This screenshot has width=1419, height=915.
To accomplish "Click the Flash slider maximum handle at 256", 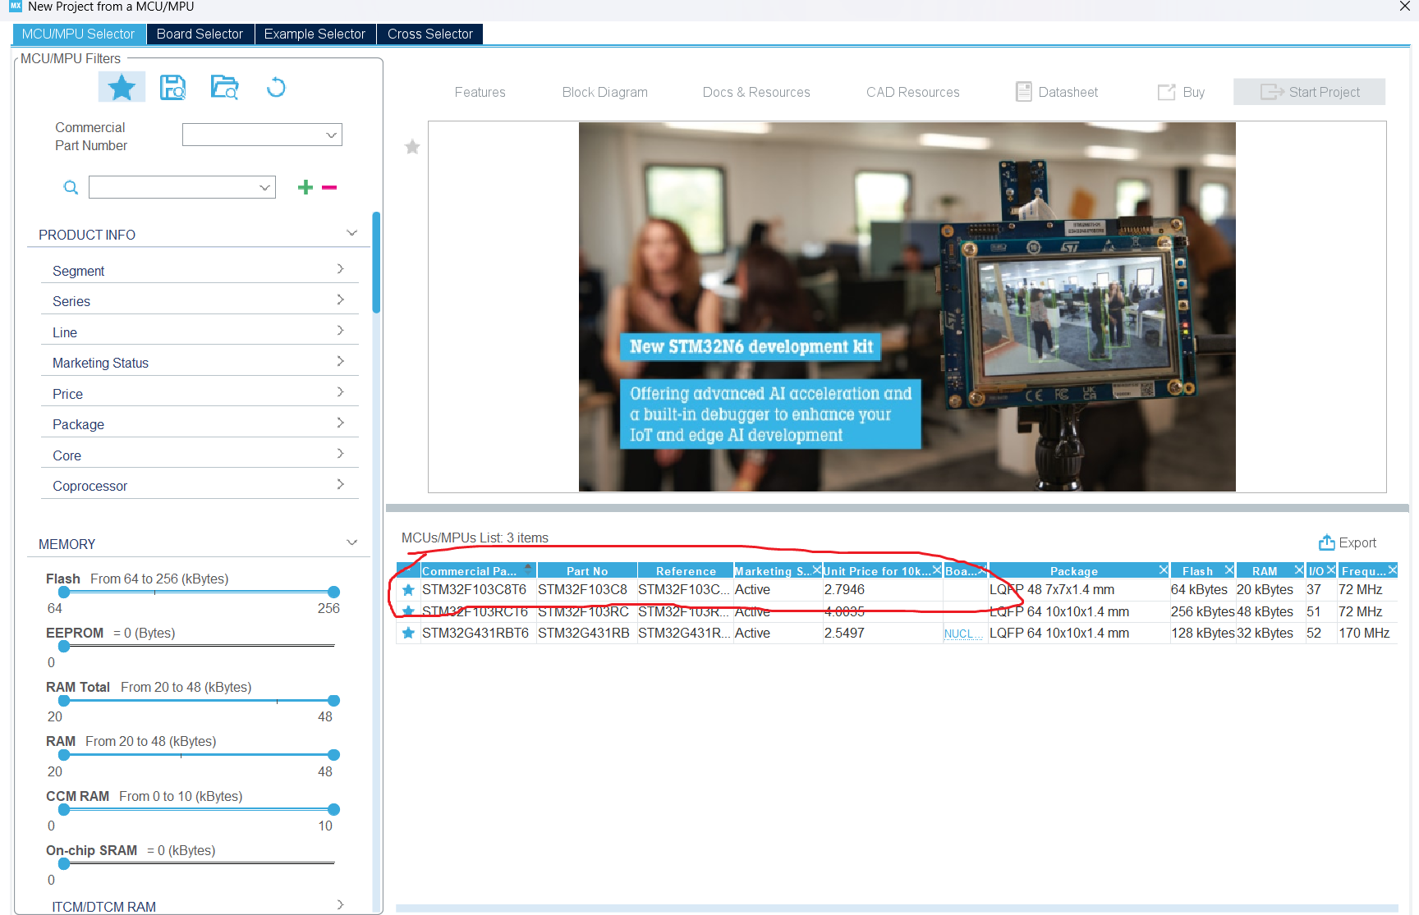I will click(333, 592).
